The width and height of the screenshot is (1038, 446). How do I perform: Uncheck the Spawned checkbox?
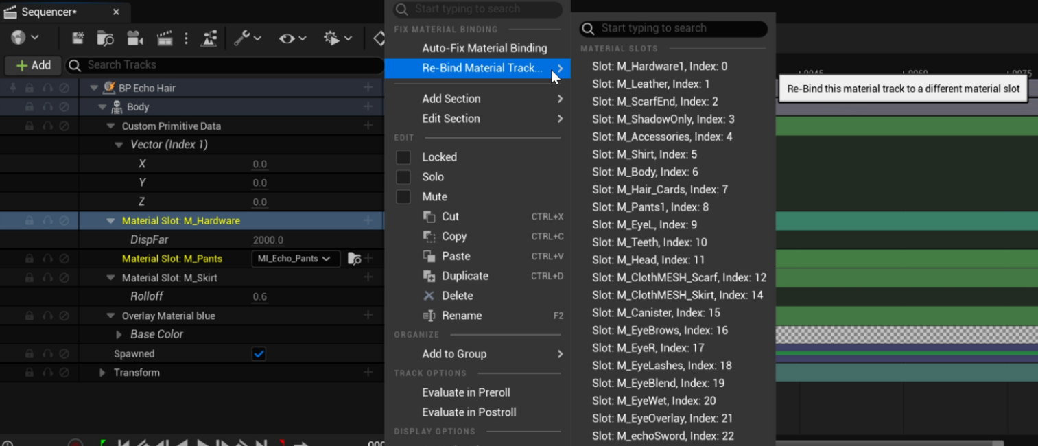click(259, 354)
